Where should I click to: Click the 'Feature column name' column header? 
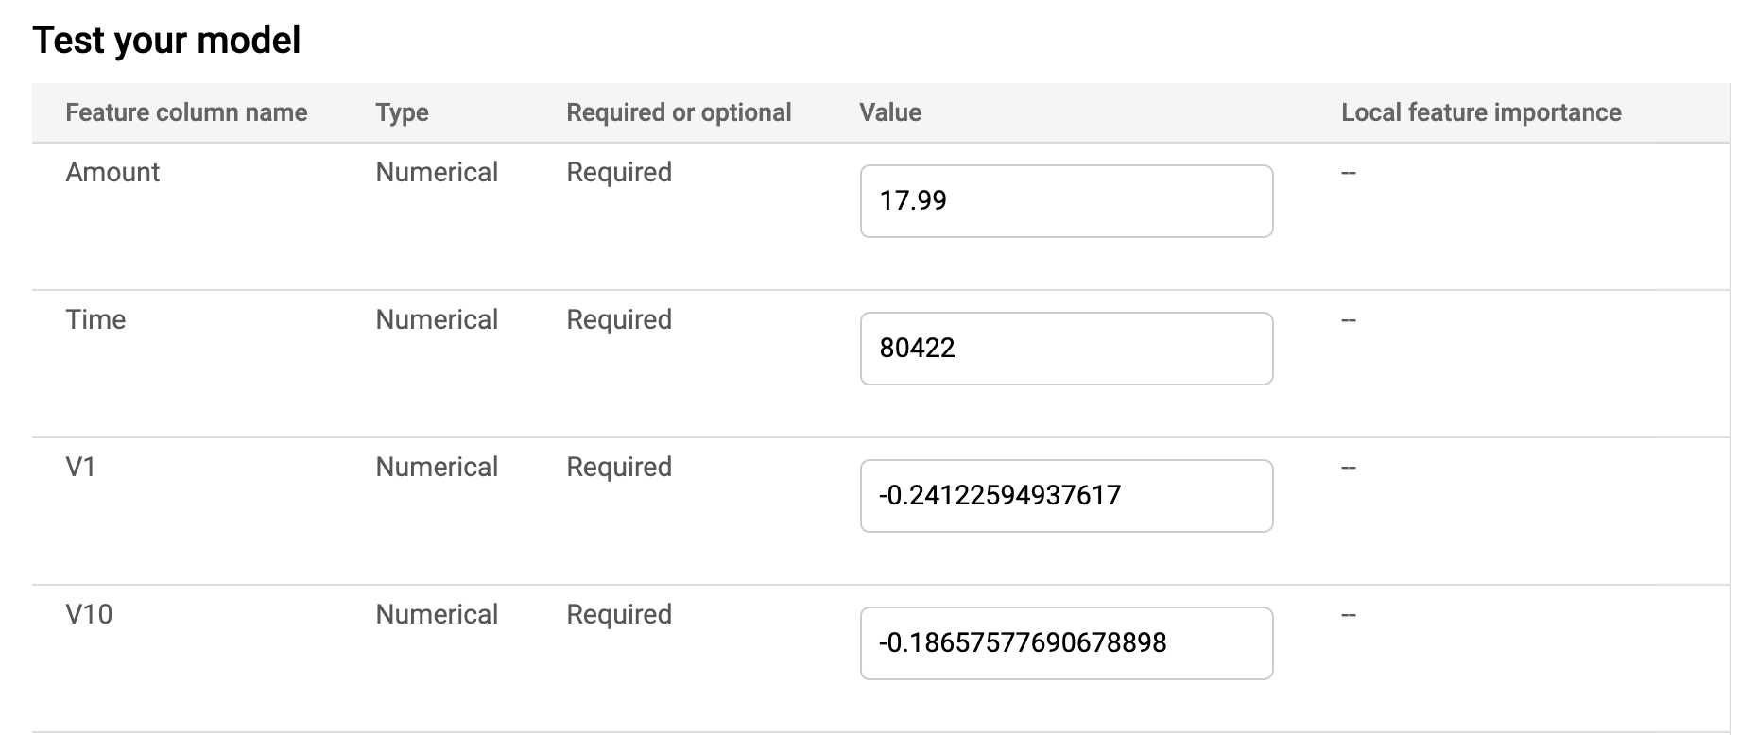click(x=186, y=112)
